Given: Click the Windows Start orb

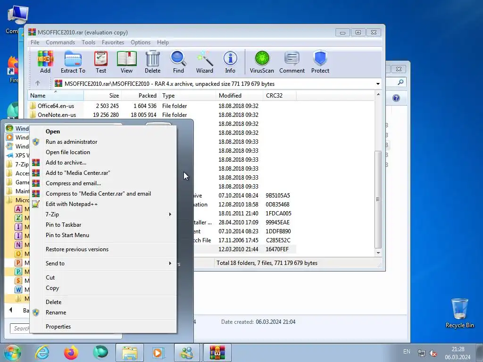Looking at the screenshot, I should click(13, 353).
